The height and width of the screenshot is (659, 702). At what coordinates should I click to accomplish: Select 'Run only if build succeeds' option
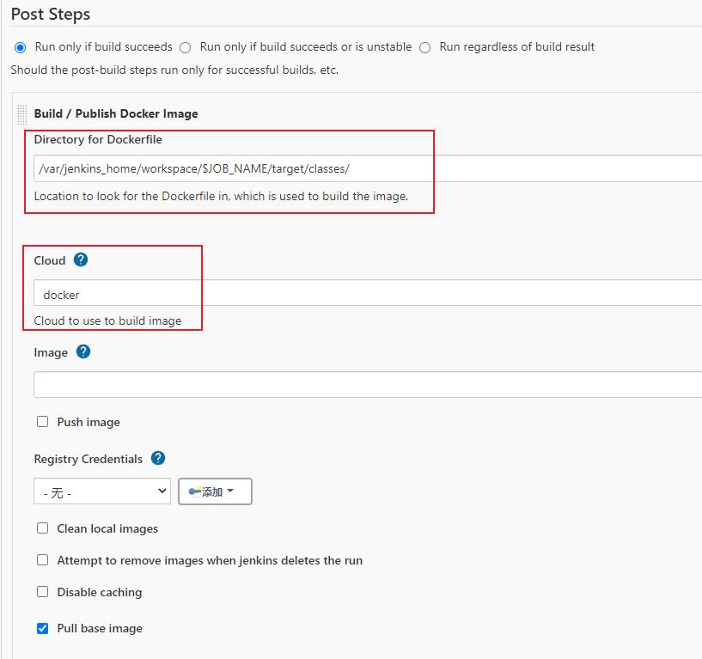21,47
